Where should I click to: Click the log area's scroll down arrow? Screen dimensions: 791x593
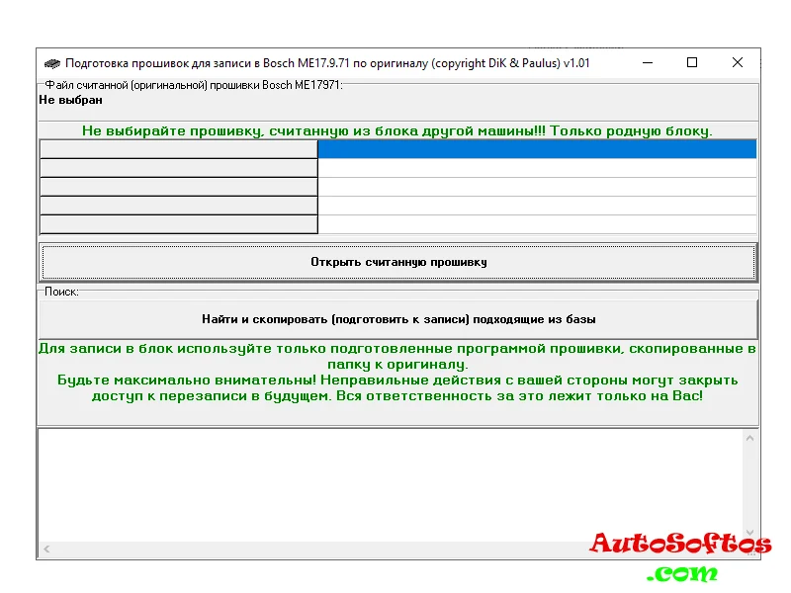[x=749, y=531]
